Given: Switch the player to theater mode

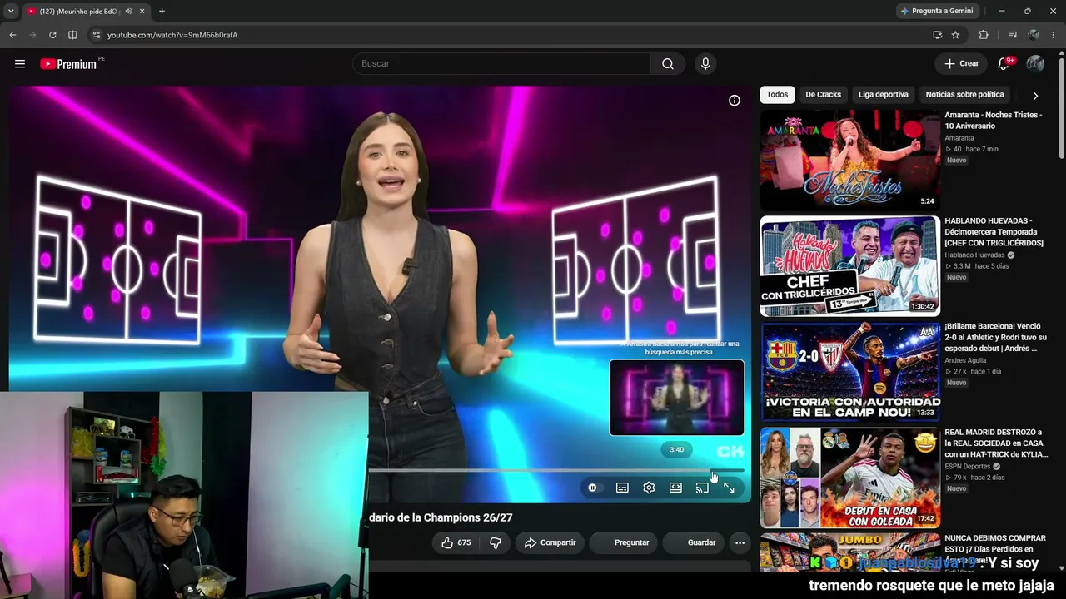Looking at the screenshot, I should tap(675, 488).
